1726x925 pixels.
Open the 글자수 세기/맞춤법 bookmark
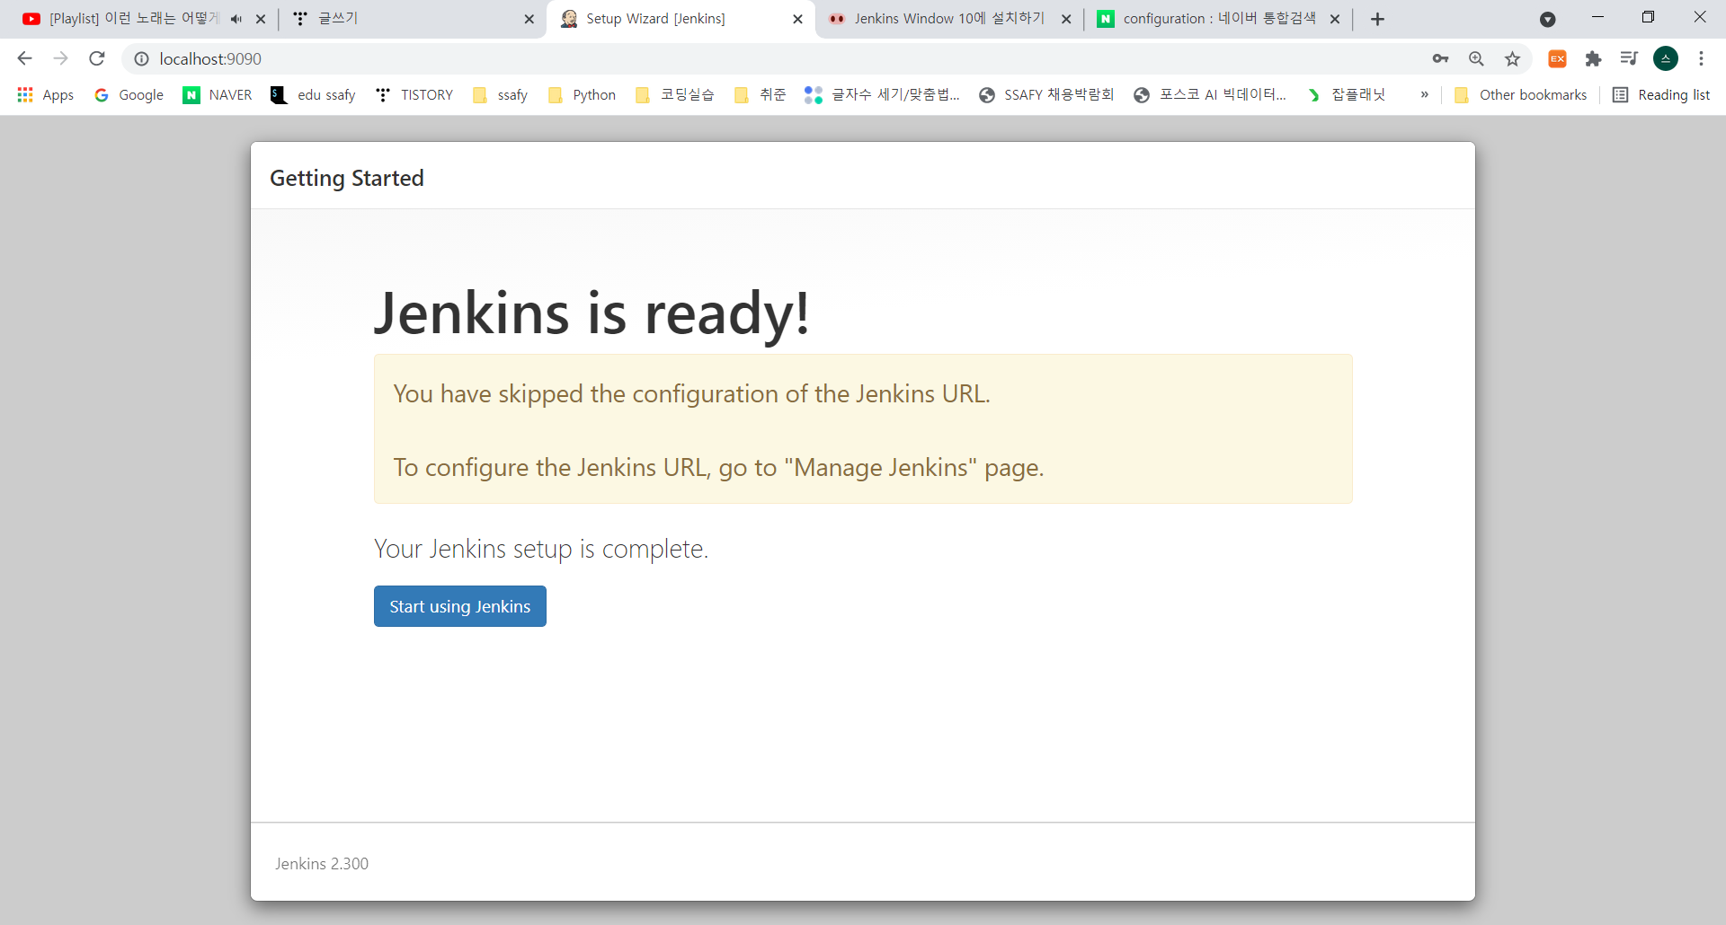883,94
